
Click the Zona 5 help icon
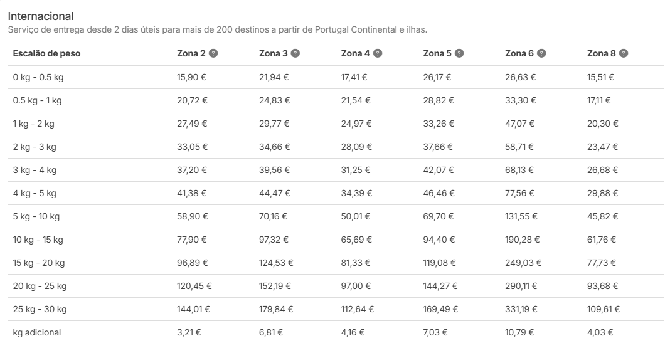coord(459,53)
